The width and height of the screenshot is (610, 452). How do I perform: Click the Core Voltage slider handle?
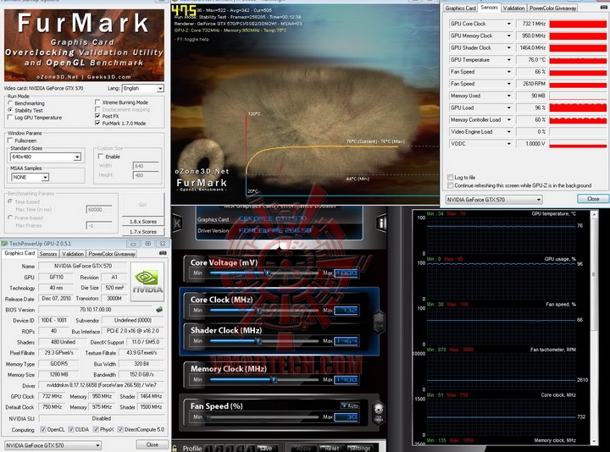coord(268,273)
